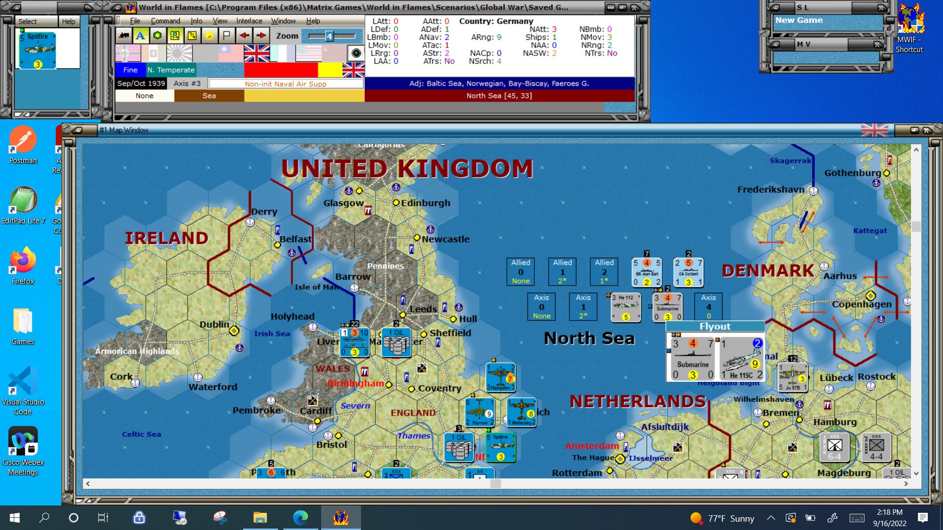Click the green circular marker toolbar icon
Screen dimensions: 943x530
158,36
